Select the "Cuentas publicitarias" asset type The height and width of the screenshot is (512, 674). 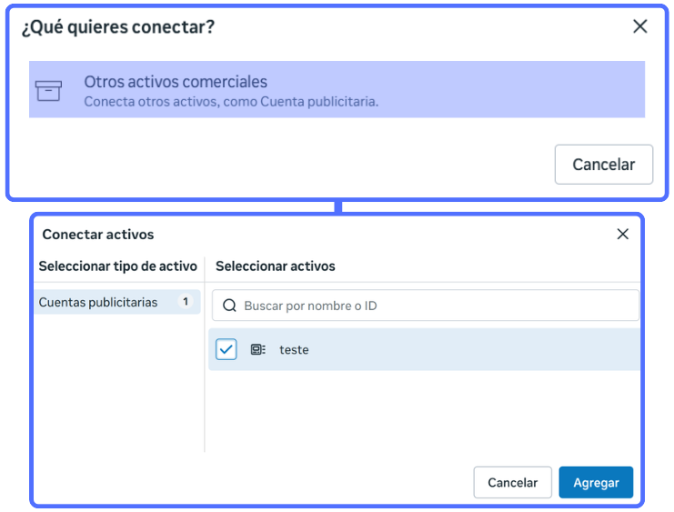coord(98,302)
